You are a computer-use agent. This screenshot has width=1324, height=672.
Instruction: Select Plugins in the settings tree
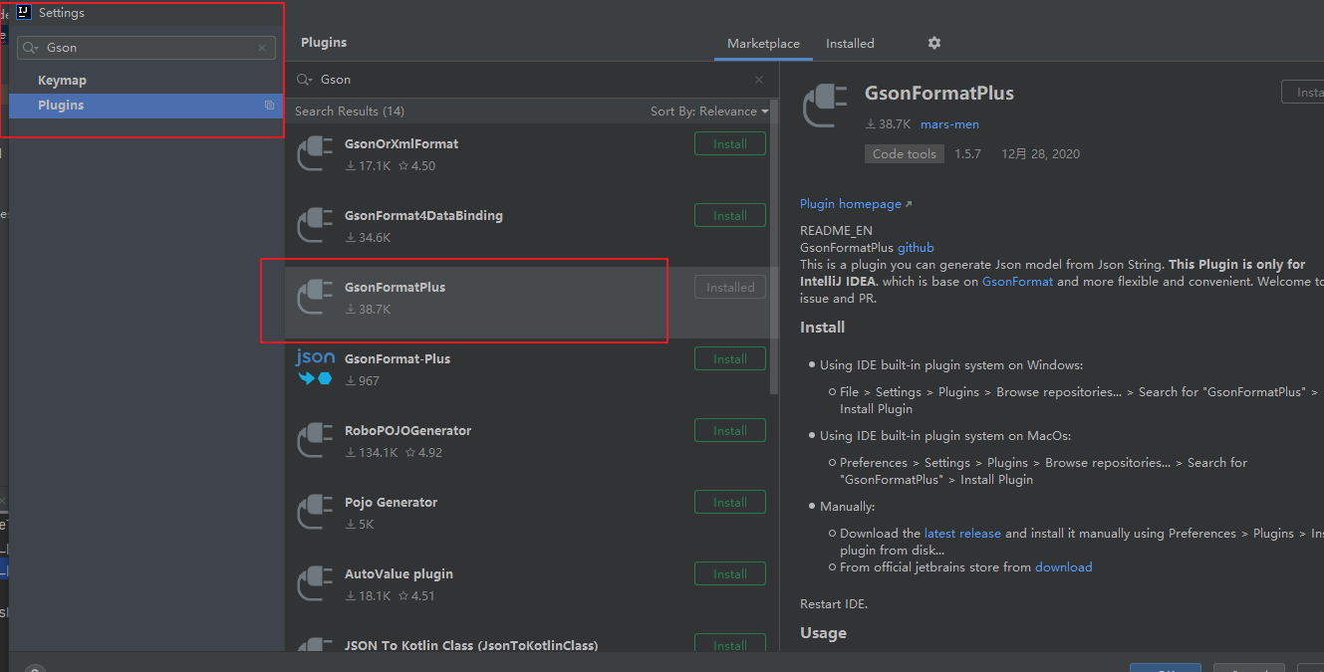point(146,106)
